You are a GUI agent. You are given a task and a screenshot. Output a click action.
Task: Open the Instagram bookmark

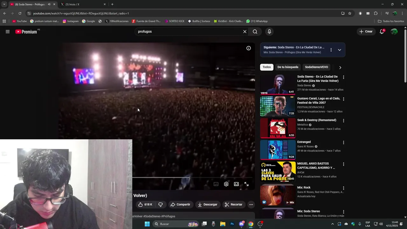pos(71,21)
